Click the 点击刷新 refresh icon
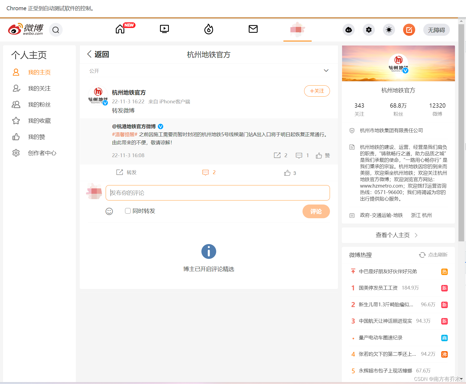 pyautogui.click(x=422, y=255)
